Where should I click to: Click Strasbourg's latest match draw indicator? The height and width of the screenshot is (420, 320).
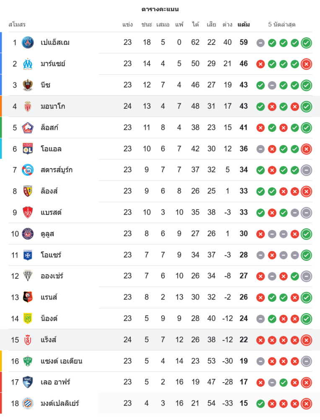coord(306,170)
